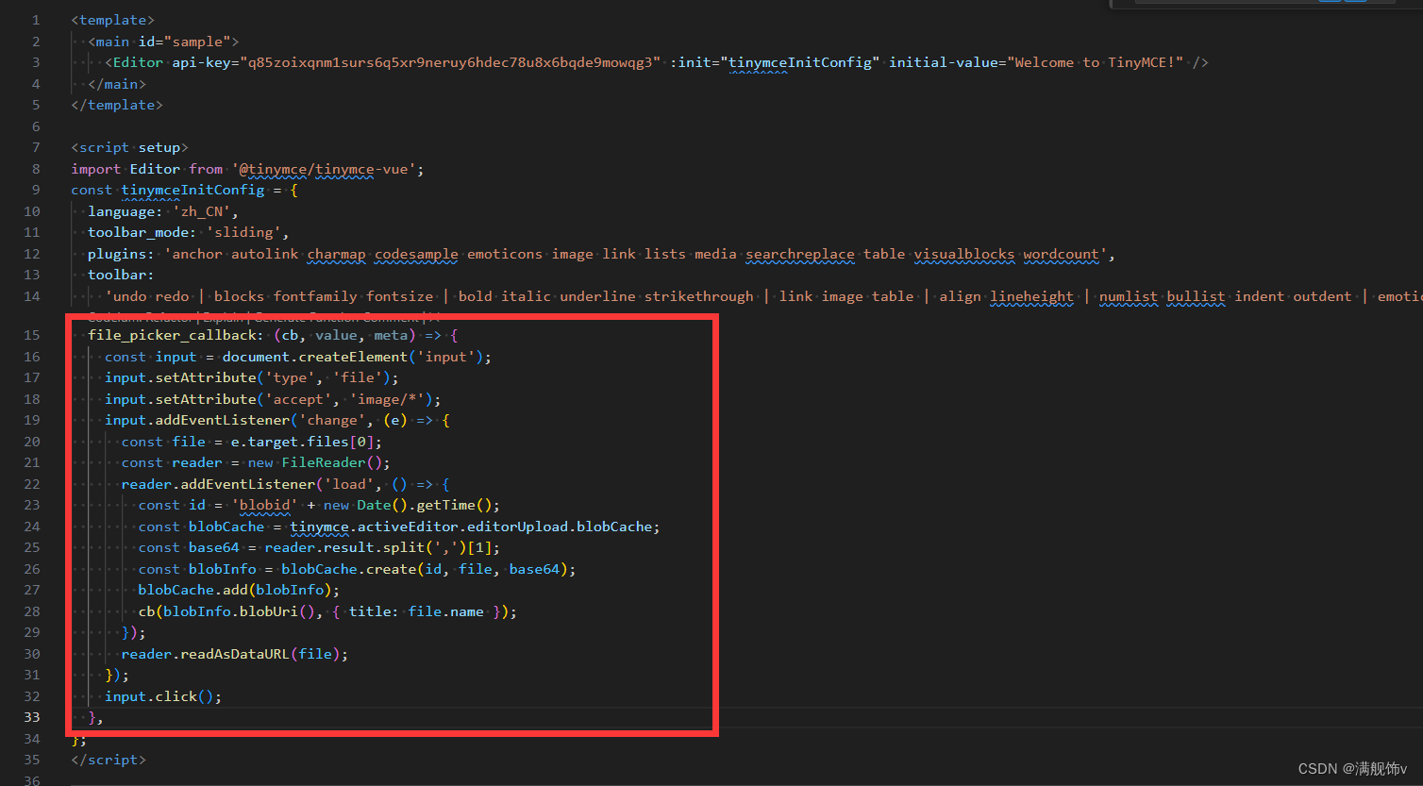This screenshot has width=1423, height=786.
Task: Click the meta parameter on line 15
Action: 391,335
